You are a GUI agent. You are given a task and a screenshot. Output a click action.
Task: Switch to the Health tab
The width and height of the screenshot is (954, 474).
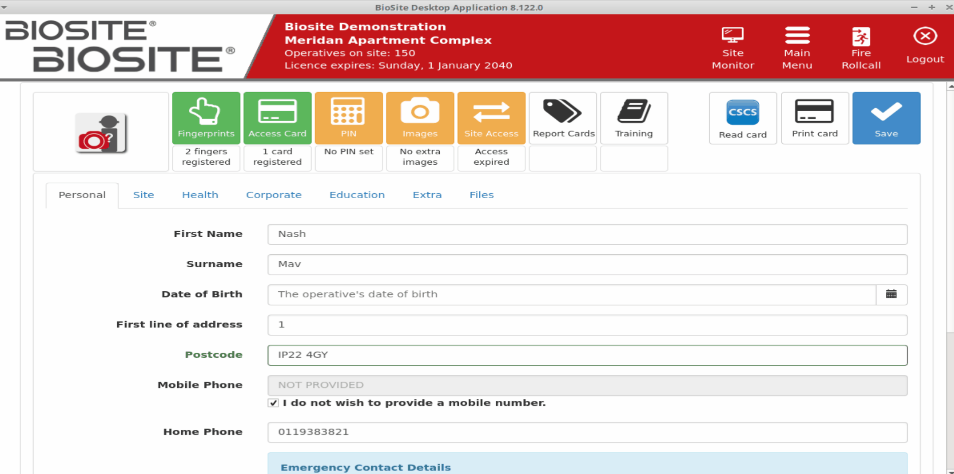(200, 195)
